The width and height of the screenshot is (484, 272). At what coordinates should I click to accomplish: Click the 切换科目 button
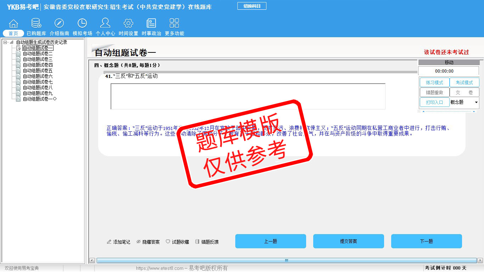[x=252, y=6]
